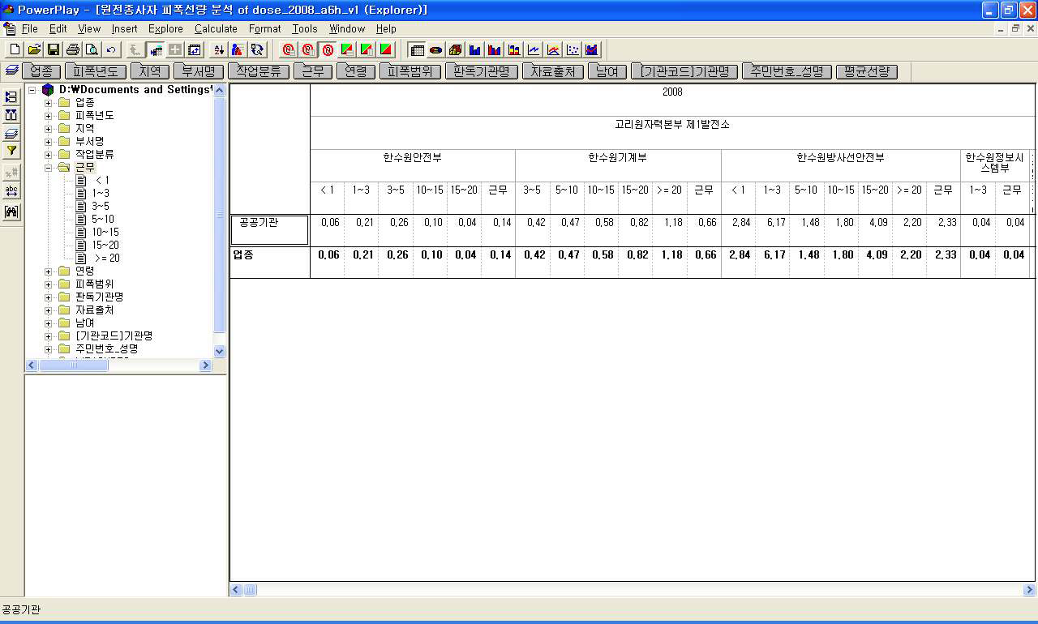Click the 피폭년도 dimension line button
1038x624 pixels.
click(95, 71)
